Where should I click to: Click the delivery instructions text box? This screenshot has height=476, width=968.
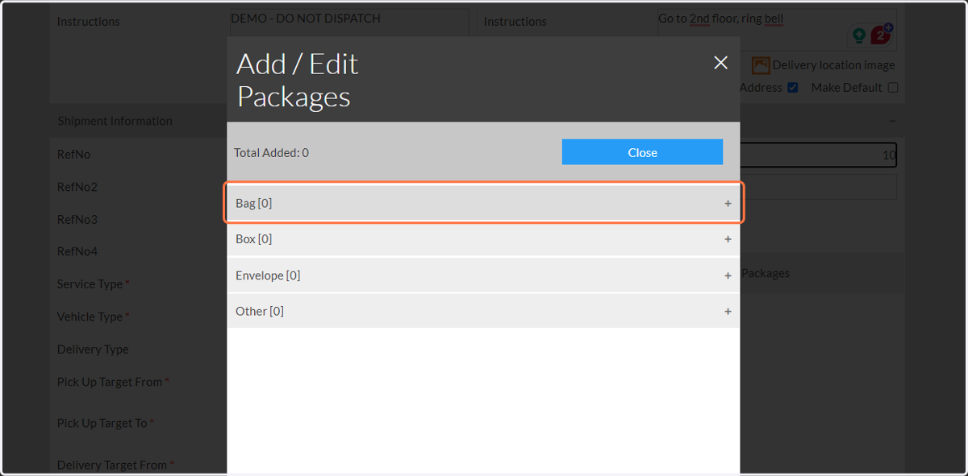tap(776, 31)
